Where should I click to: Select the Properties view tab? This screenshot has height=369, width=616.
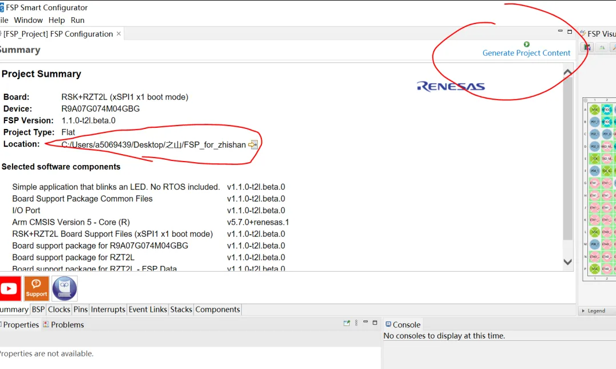tap(21, 325)
